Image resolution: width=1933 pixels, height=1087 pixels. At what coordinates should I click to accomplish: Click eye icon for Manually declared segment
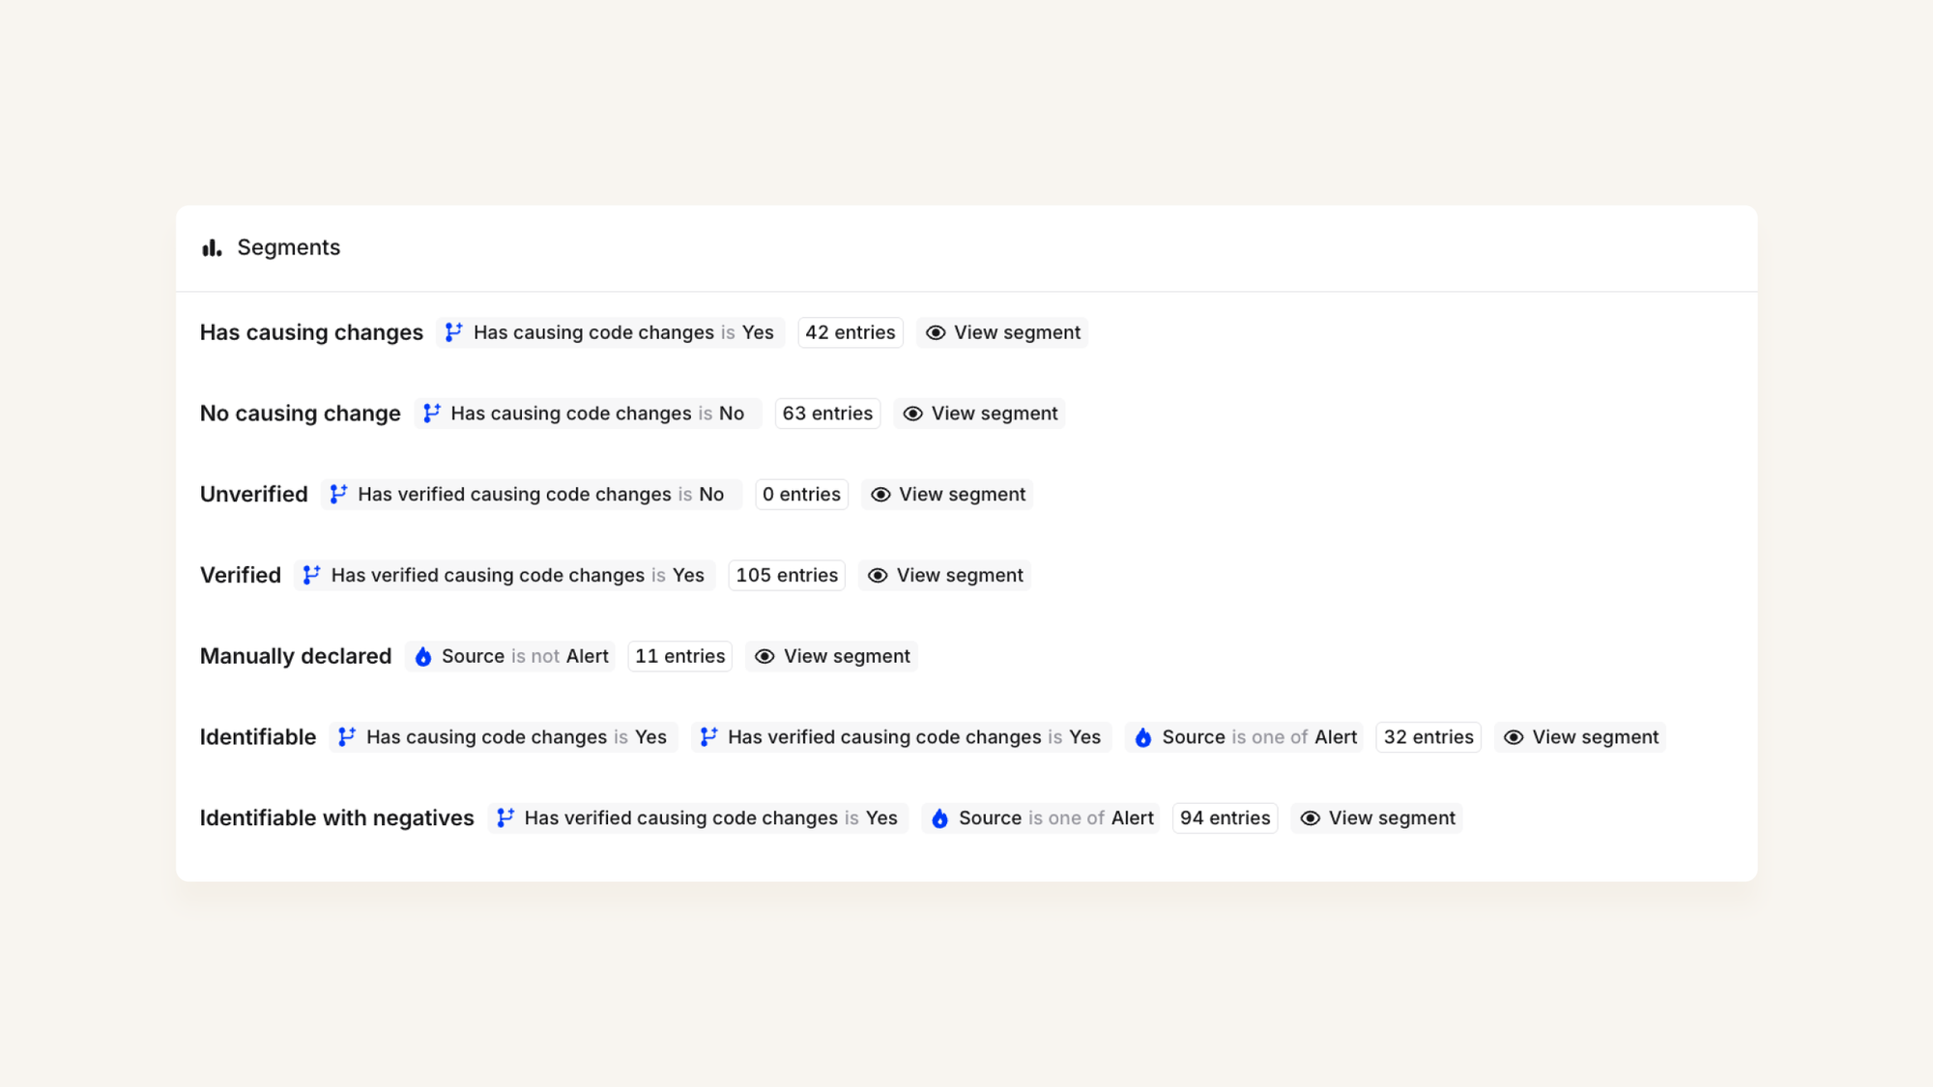point(765,657)
